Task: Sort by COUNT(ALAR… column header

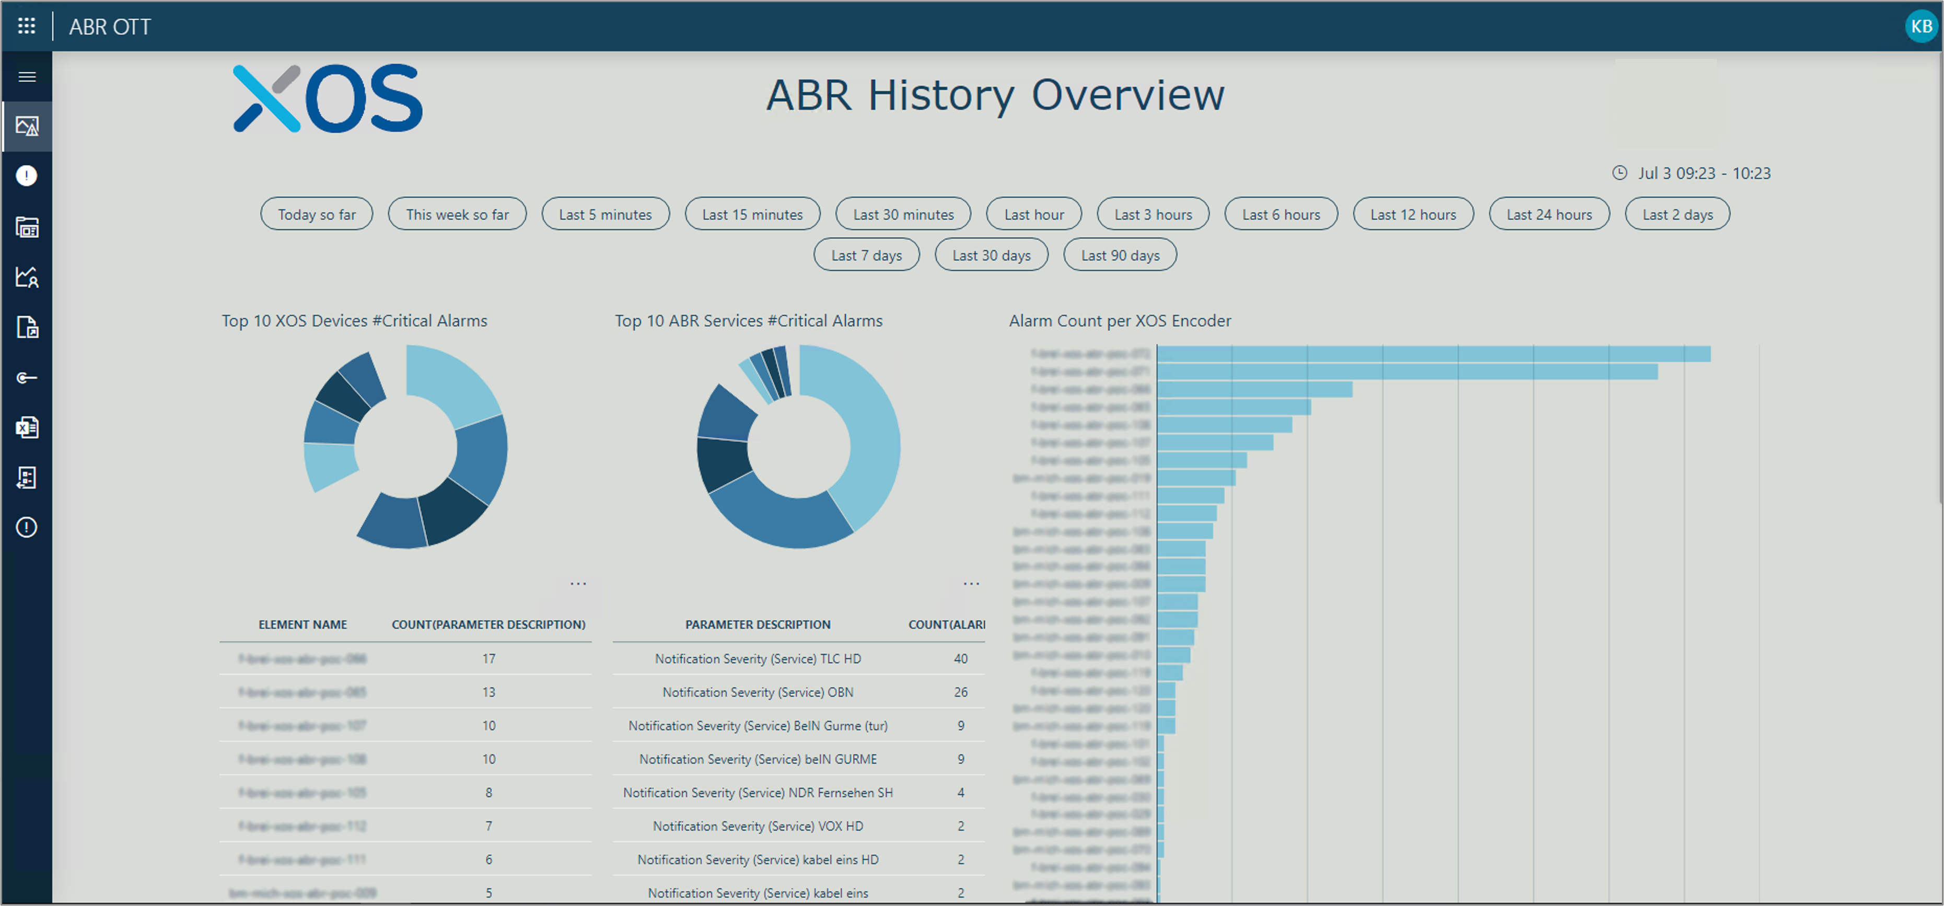Action: coord(946,624)
